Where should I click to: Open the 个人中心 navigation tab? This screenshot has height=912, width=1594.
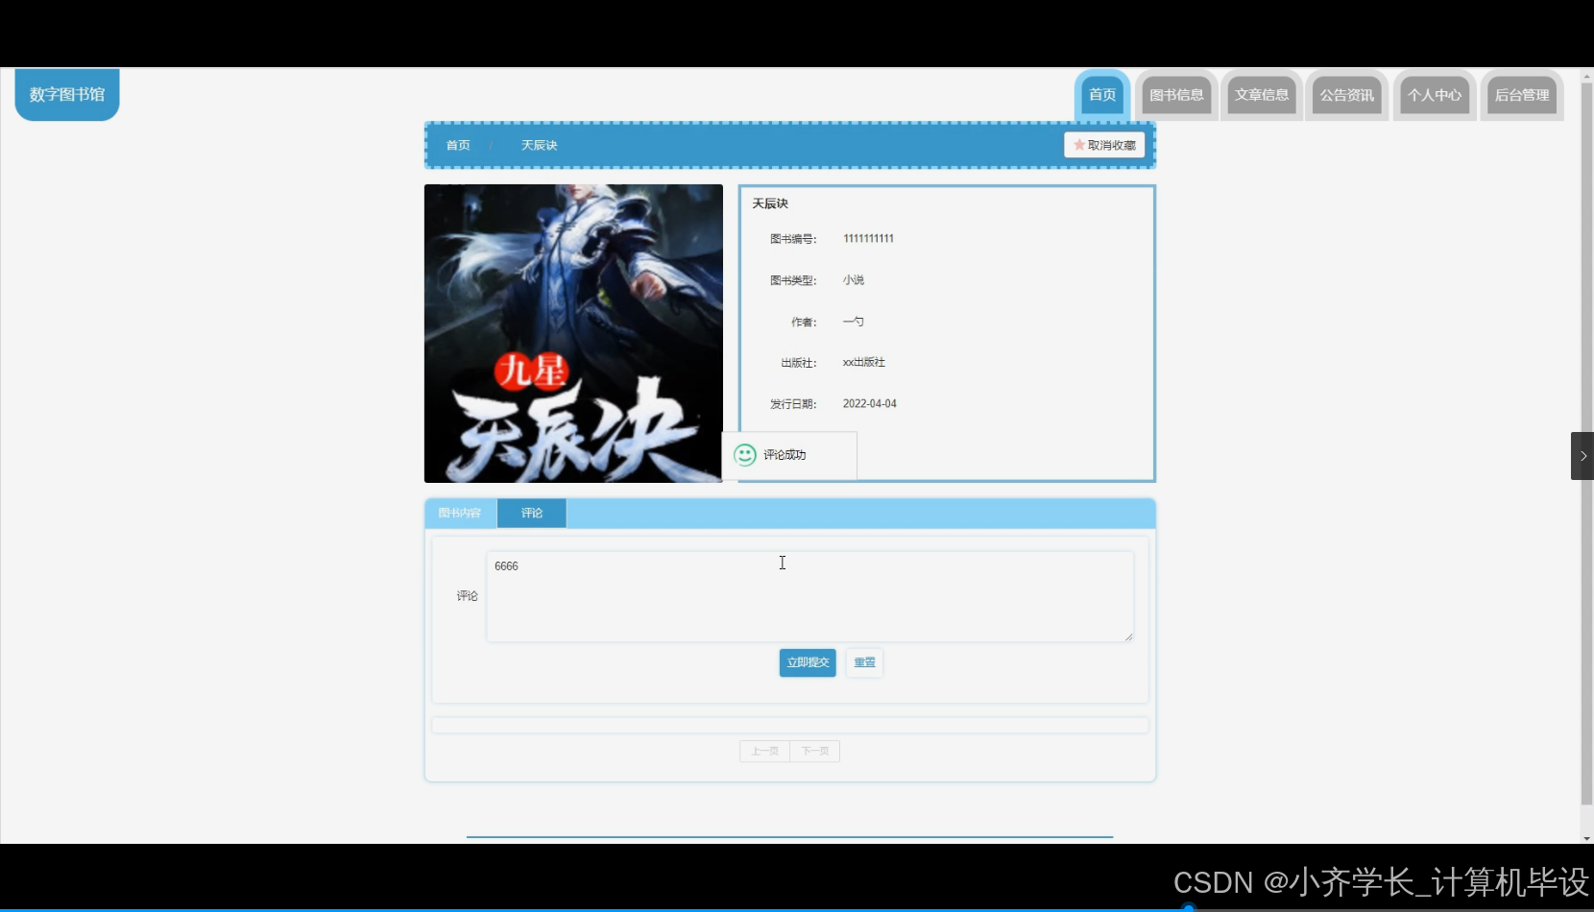point(1435,95)
